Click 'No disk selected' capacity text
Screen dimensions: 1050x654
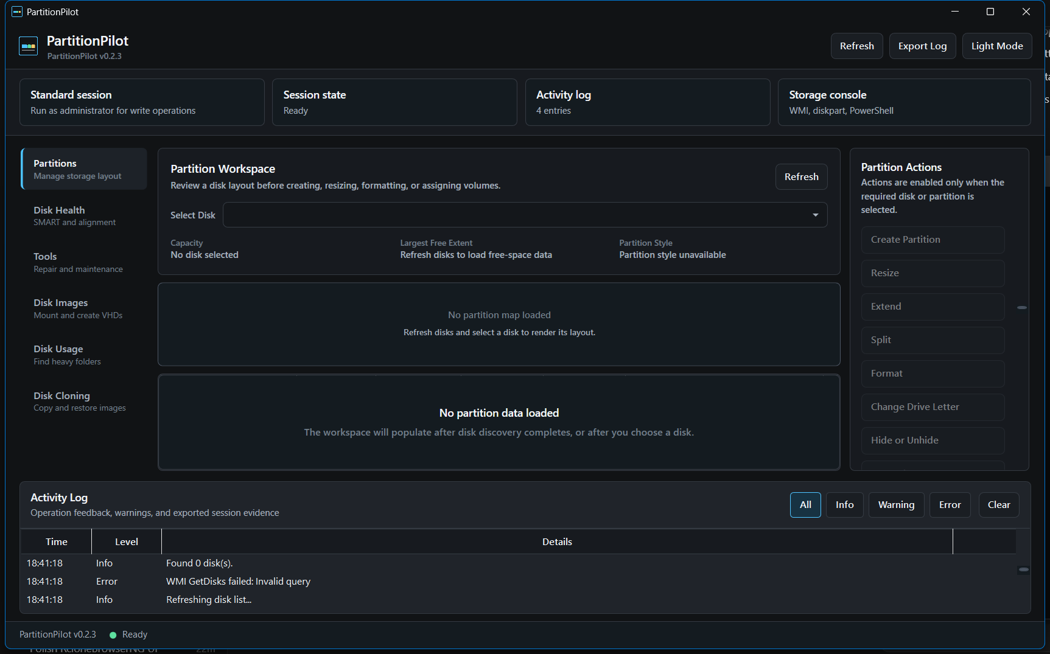point(205,255)
